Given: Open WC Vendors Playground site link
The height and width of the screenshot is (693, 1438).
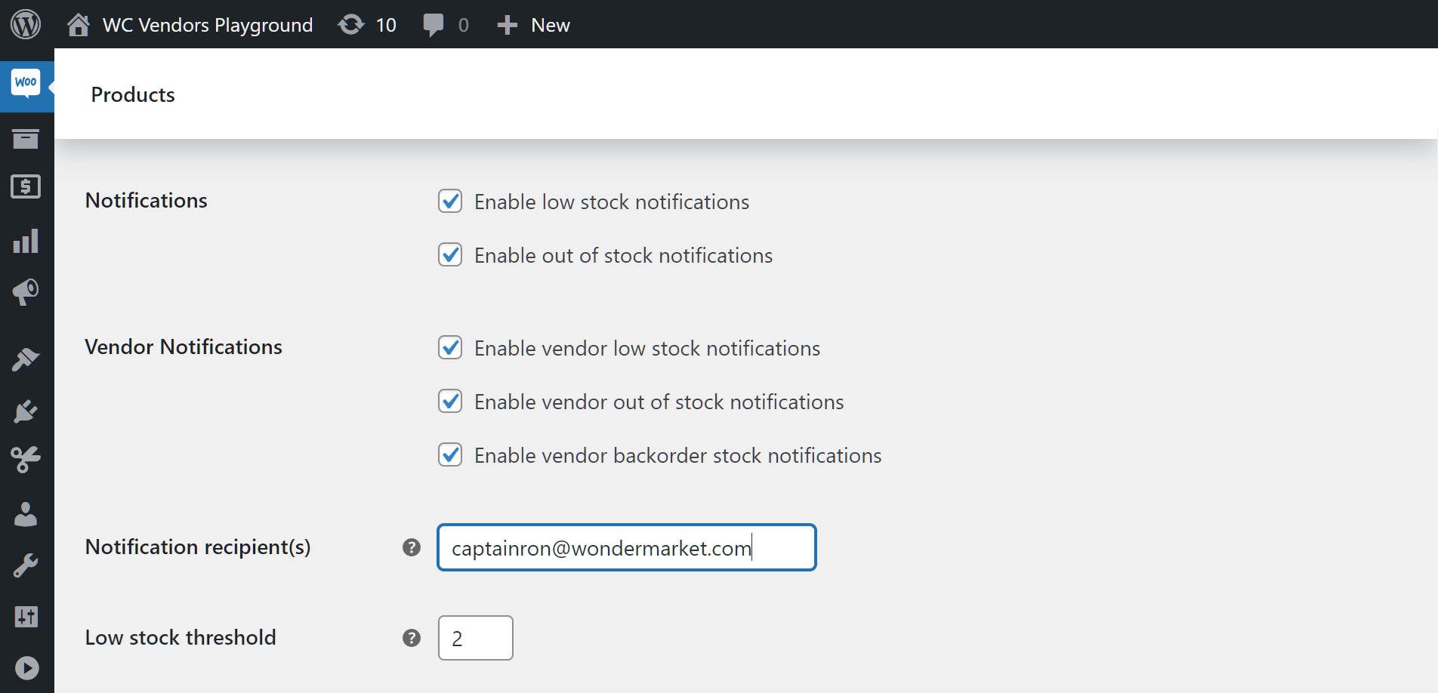Looking at the screenshot, I should 208,25.
